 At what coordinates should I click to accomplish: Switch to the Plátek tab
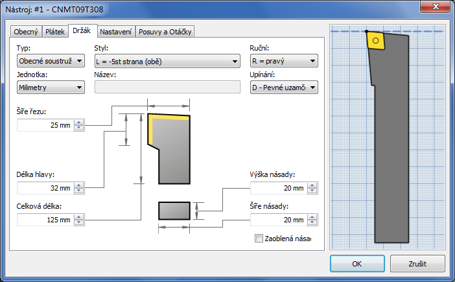(x=55, y=32)
